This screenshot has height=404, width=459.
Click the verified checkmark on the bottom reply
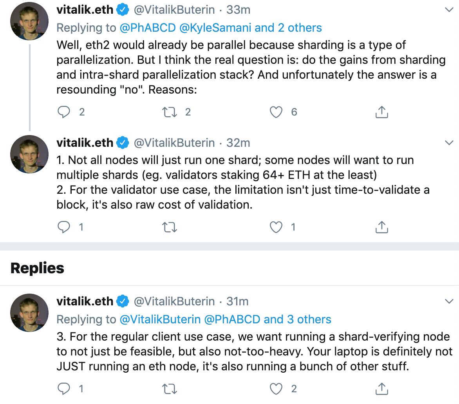[x=122, y=302]
